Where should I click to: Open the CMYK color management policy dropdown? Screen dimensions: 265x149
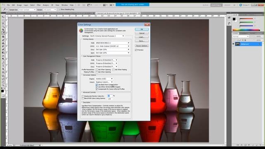coord(106,63)
